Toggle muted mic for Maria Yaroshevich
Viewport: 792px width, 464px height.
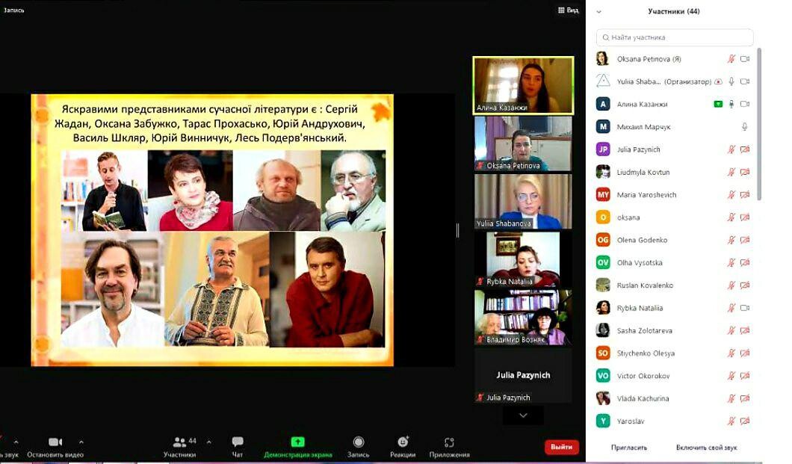click(731, 194)
